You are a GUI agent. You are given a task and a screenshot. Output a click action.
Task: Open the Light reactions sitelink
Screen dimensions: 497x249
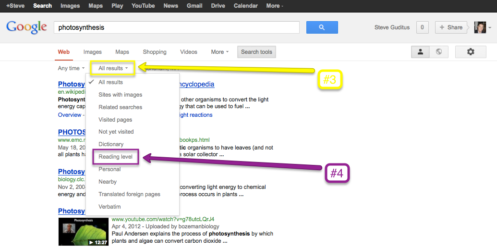196,115
